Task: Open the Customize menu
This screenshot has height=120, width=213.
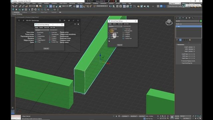Action: 88,3
